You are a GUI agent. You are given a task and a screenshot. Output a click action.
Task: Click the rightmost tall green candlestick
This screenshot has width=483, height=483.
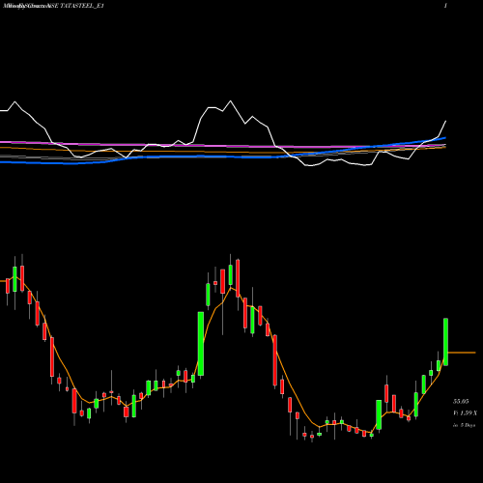[446, 342]
